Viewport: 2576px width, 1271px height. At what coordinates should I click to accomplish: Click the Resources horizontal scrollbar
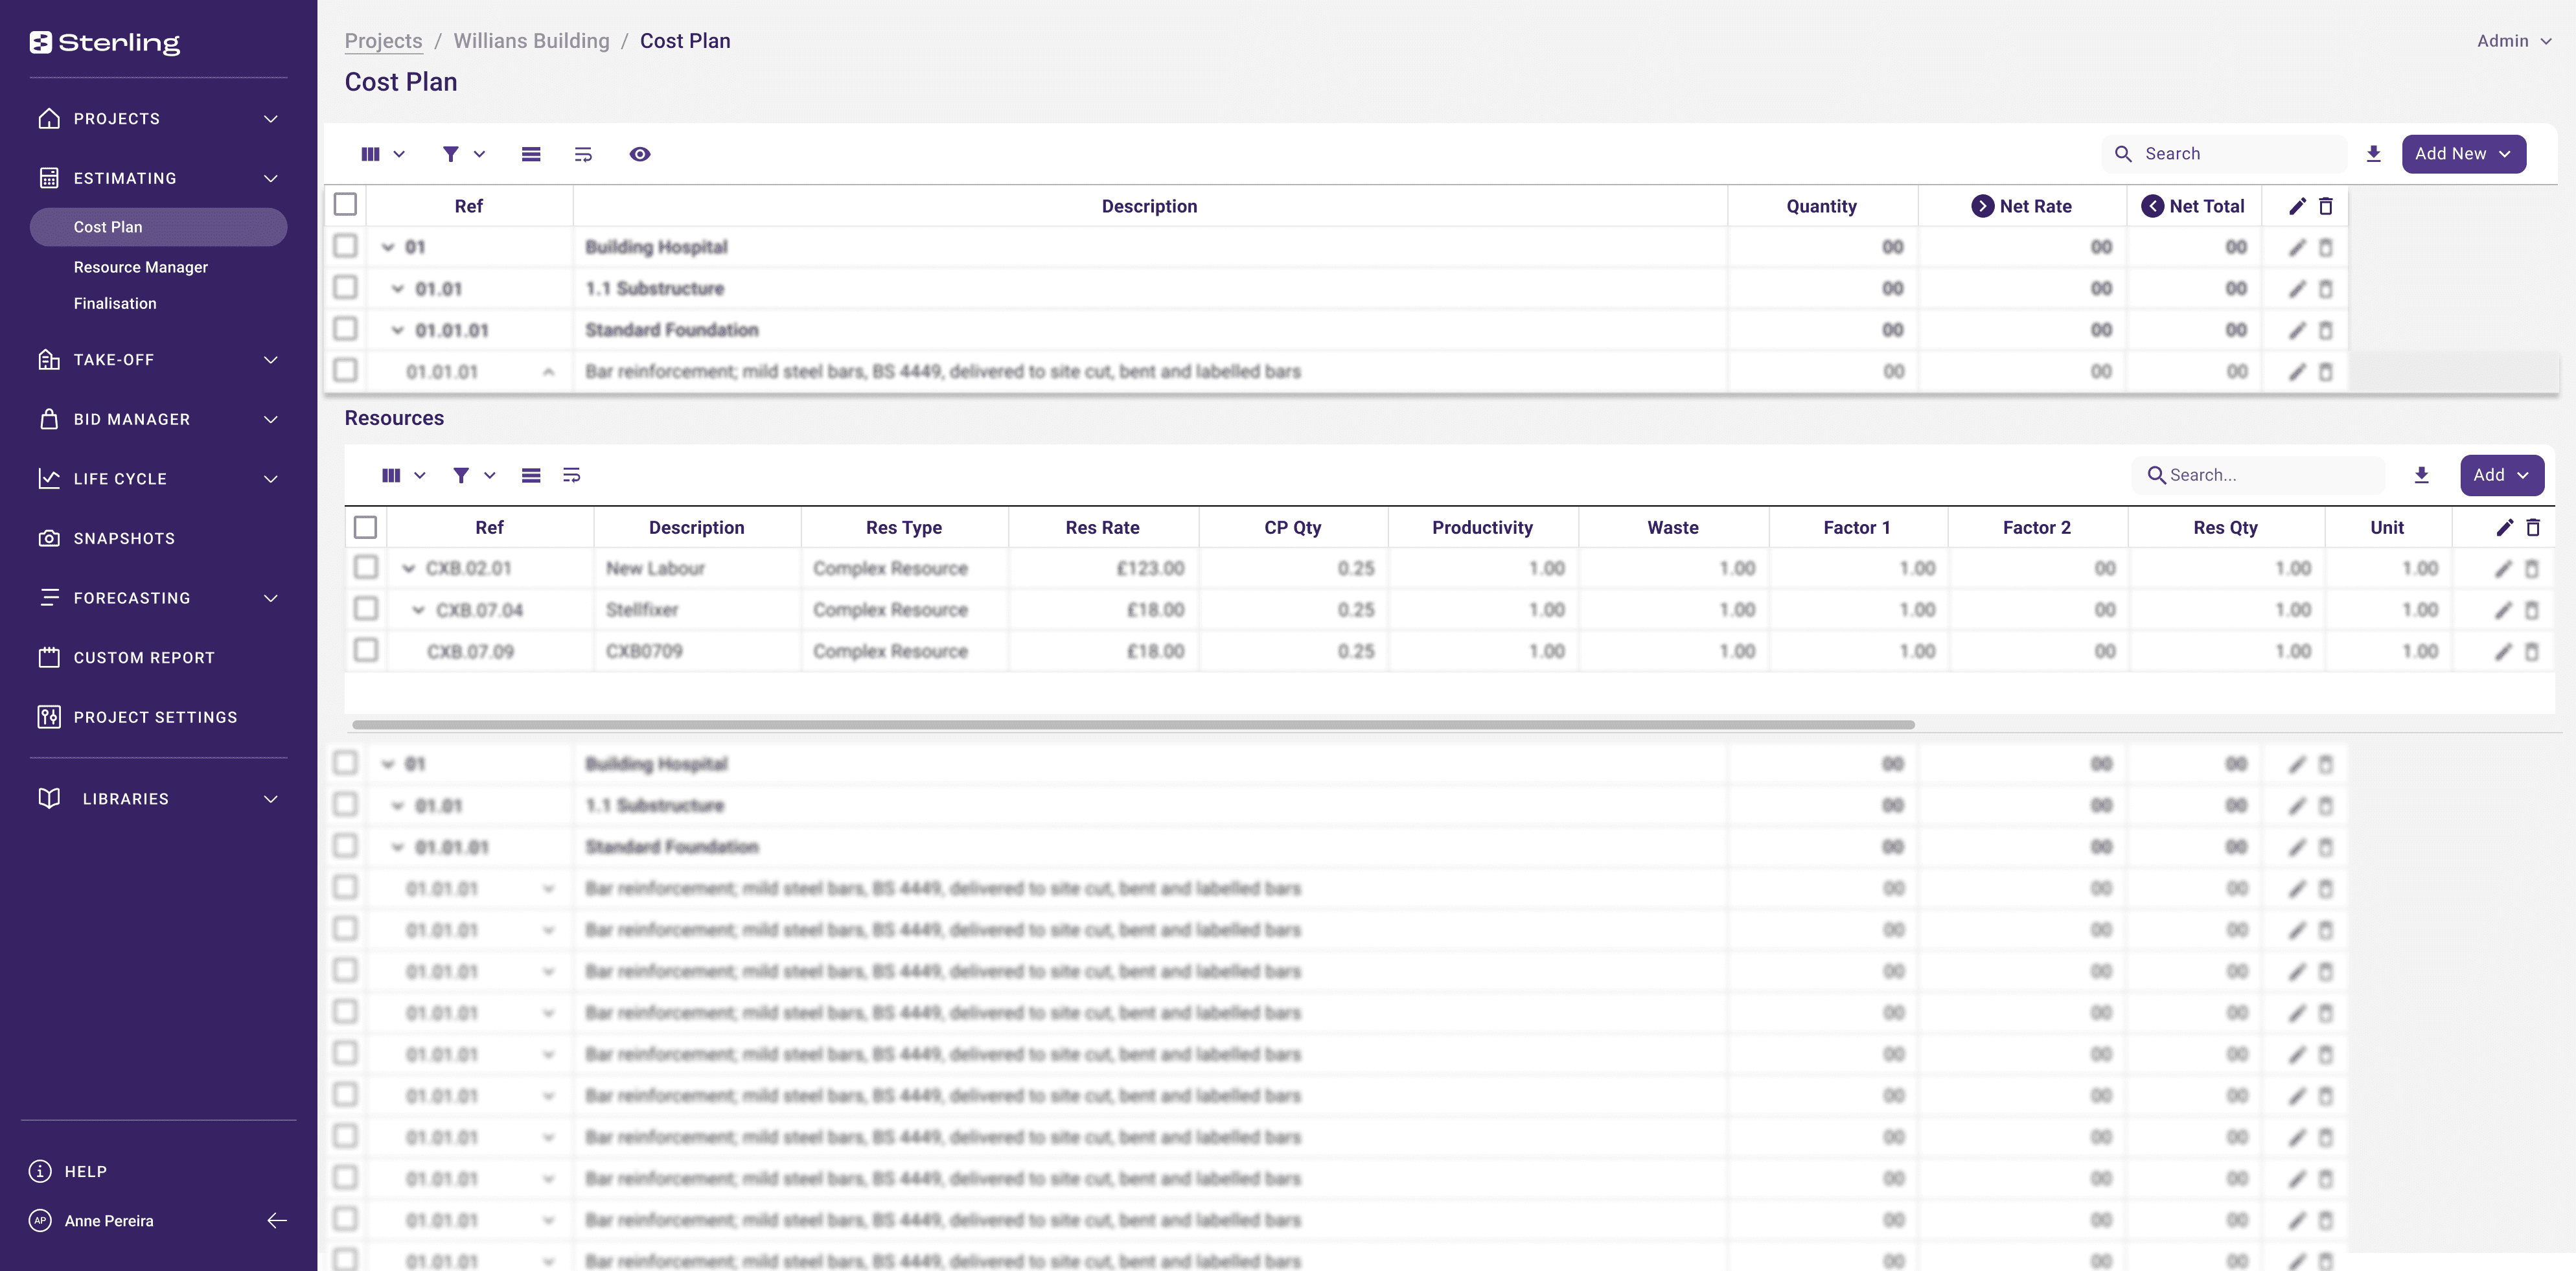coord(1132,724)
